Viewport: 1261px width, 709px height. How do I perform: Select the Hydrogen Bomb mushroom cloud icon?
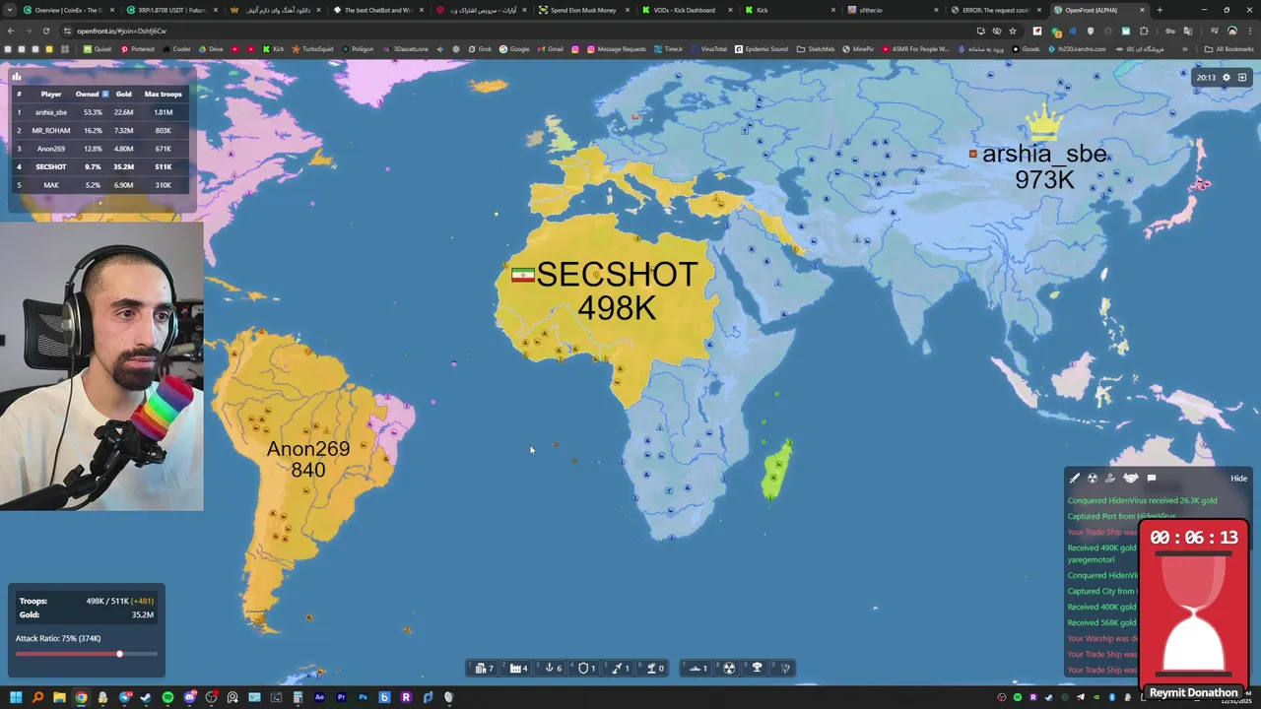[x=757, y=668]
